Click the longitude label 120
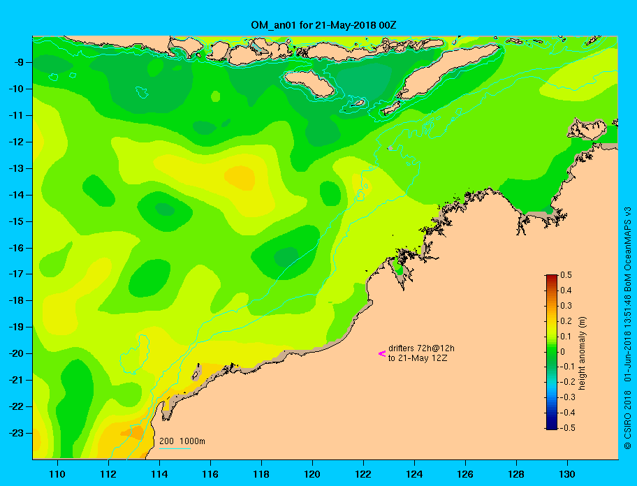Viewport: 637px width, 486px height. (x=312, y=474)
